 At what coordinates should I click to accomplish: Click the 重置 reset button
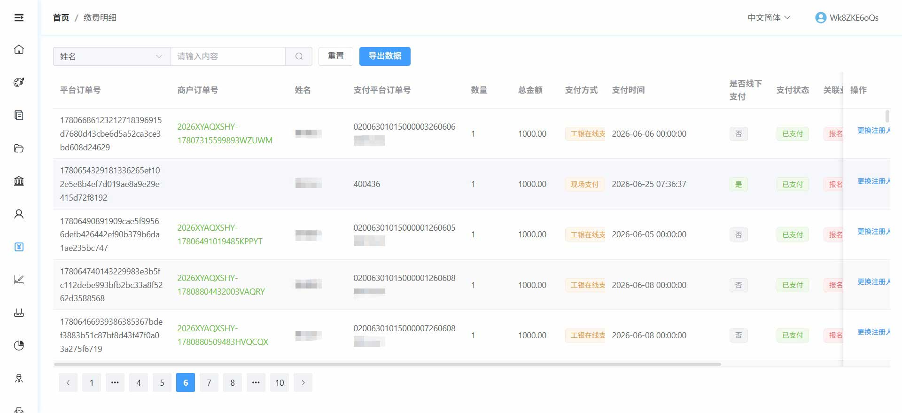pos(336,56)
